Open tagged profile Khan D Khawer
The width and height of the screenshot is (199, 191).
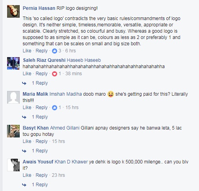pyautogui.click(x=71, y=162)
